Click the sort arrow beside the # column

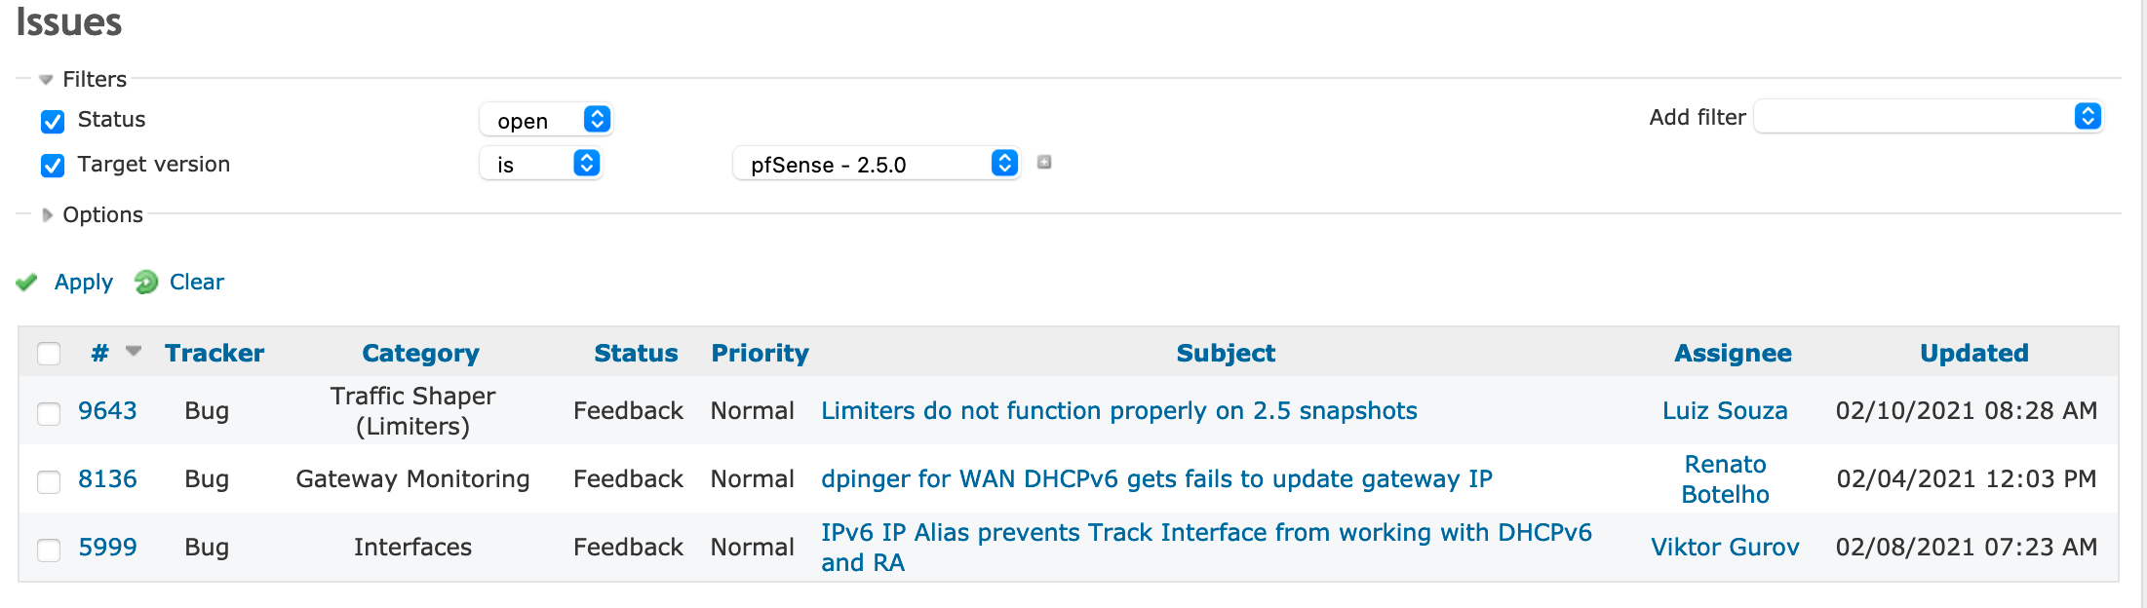(134, 351)
